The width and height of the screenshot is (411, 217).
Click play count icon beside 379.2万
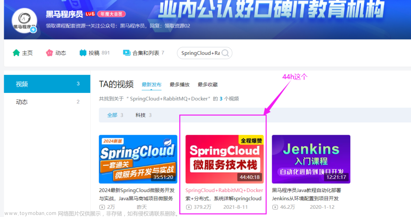(189, 207)
